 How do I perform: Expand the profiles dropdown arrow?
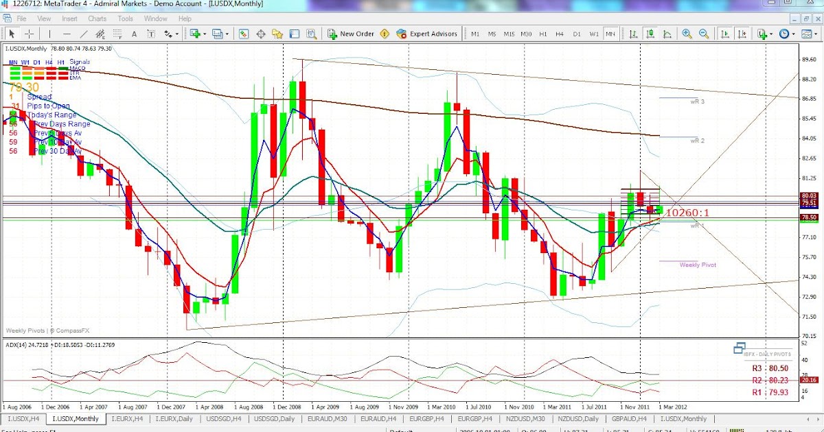click(x=227, y=34)
